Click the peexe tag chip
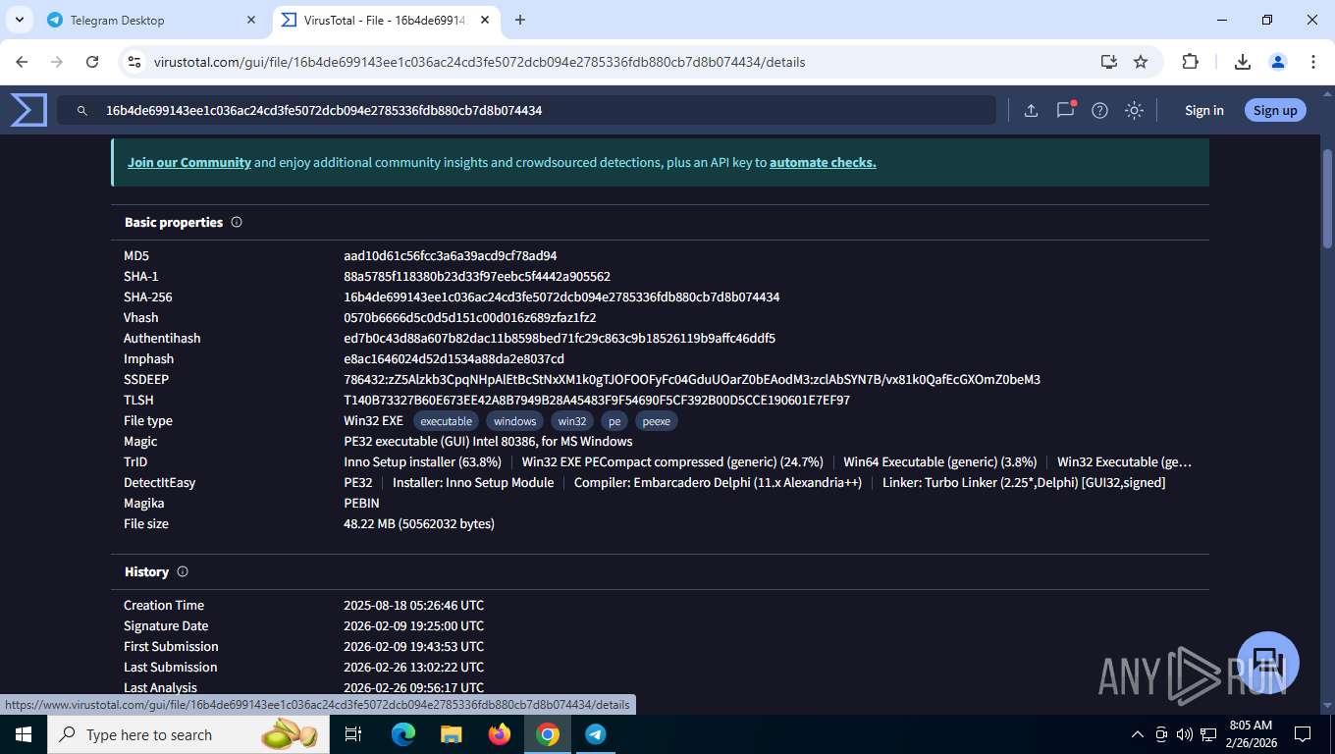This screenshot has width=1335, height=754. point(656,421)
